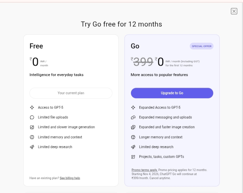Click the Free plan memory and context icon
243x193 pixels.
[32, 137]
